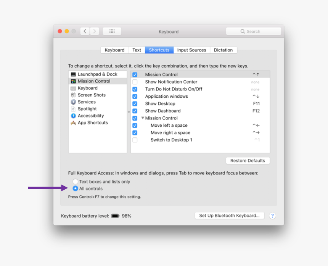Click the Keyboard category icon in list
Screen dimensions: 328x266
coord(73,88)
